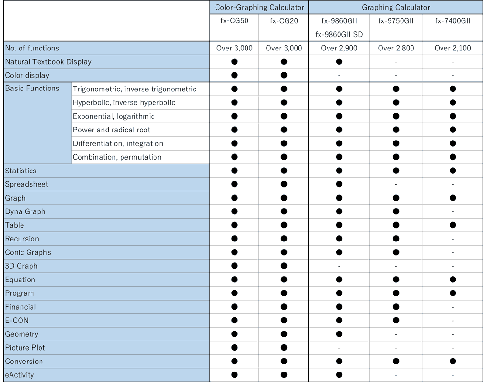Click the Program dot for fx-7400GII

tap(452, 293)
